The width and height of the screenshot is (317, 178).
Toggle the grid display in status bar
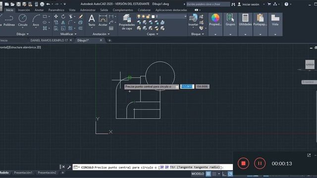(208, 174)
